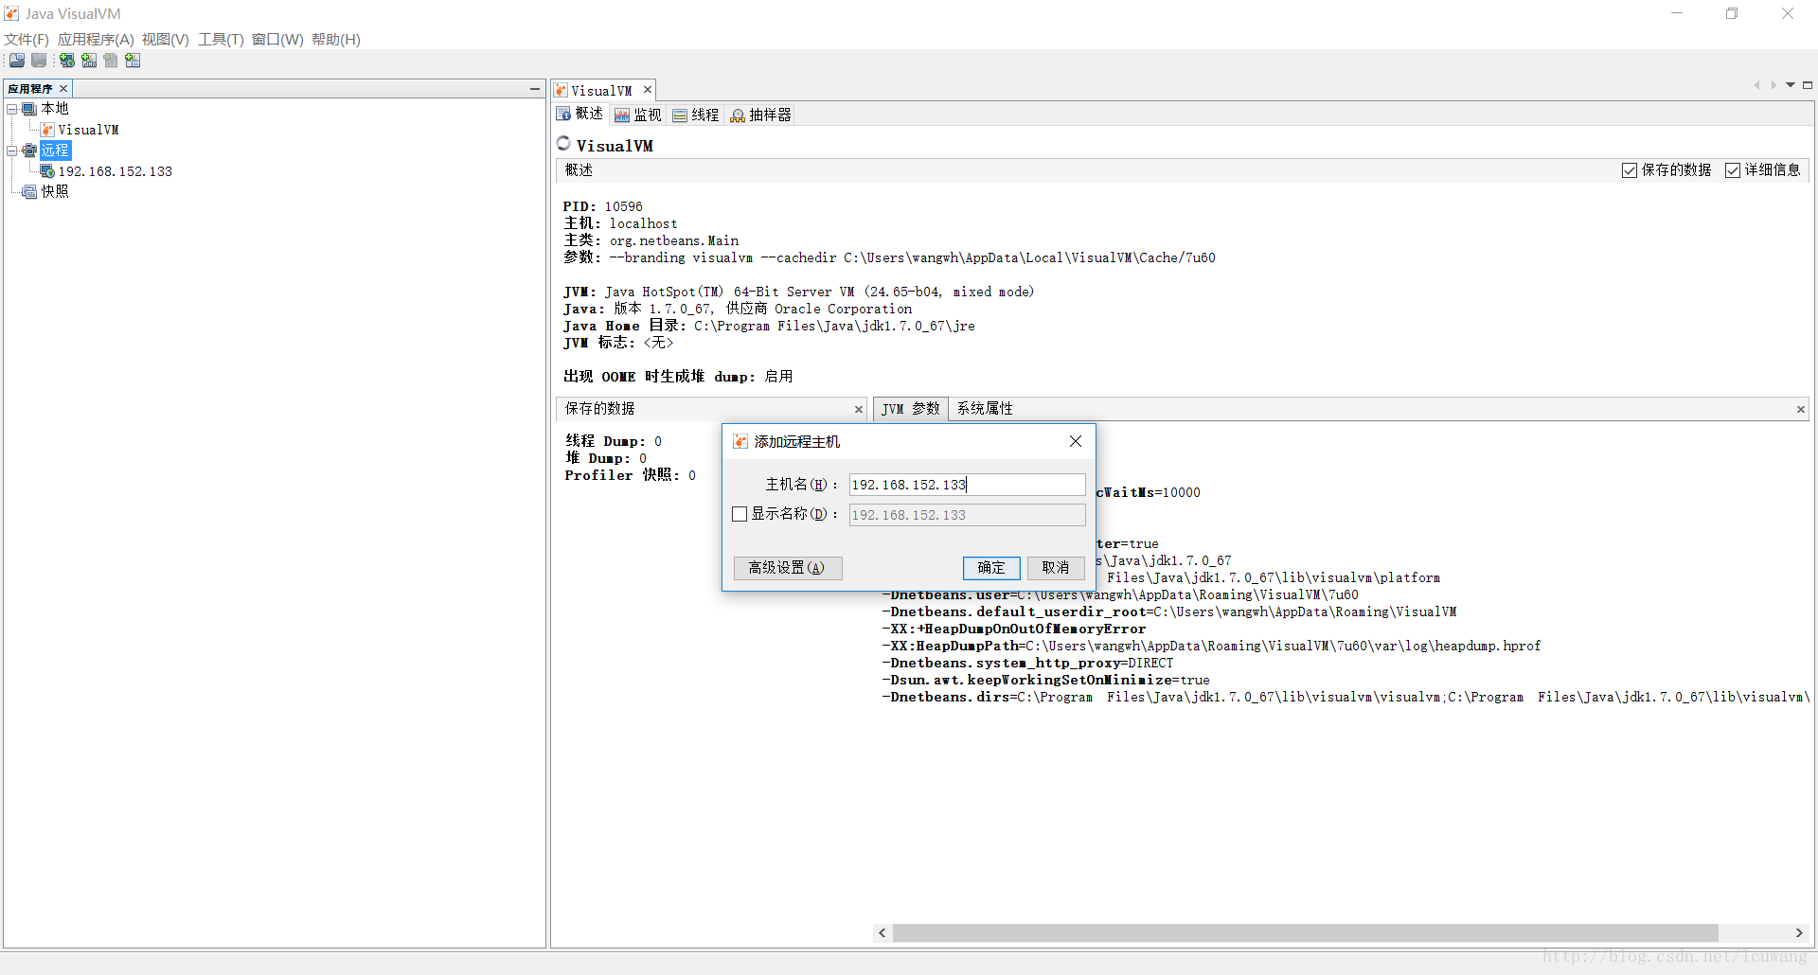
Task: Click 确定 to confirm remote host
Action: pyautogui.click(x=991, y=567)
